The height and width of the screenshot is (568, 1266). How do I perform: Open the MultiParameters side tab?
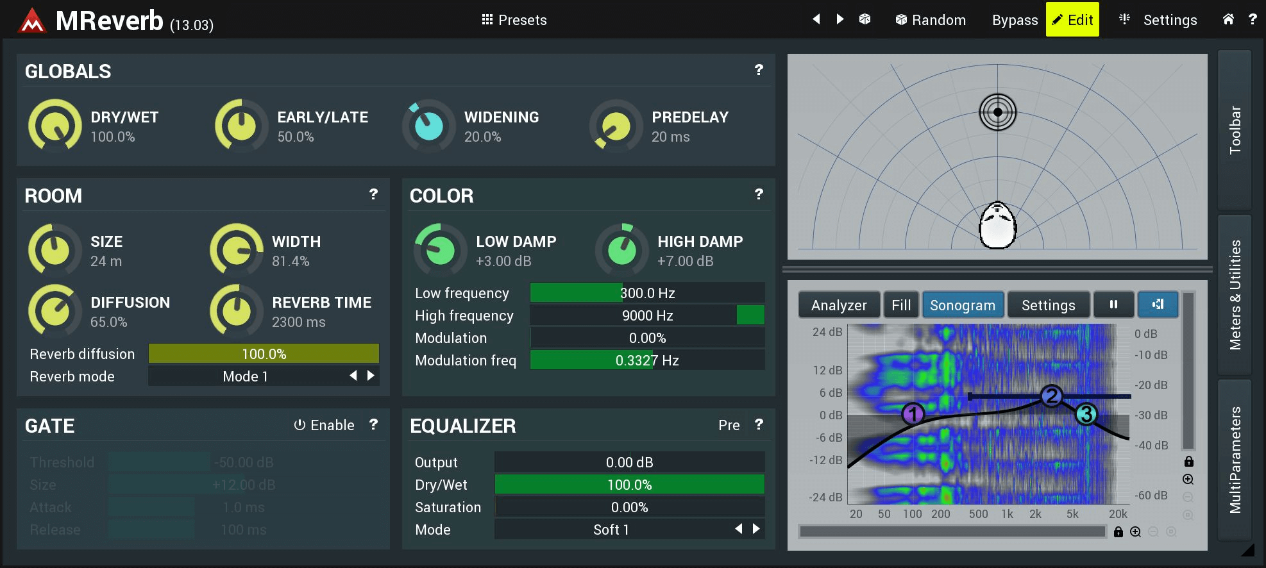click(x=1235, y=460)
